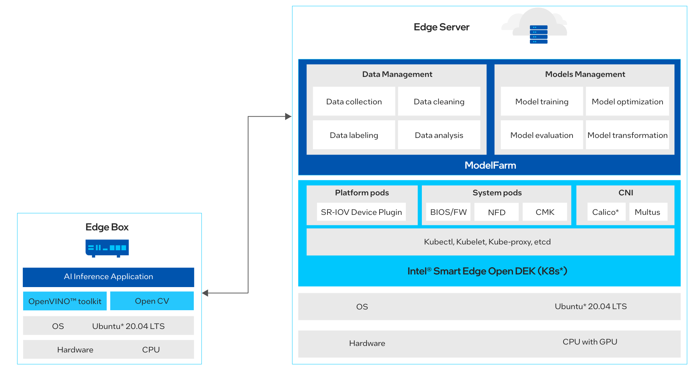Viewport: 694px width, 390px height.
Task: Click the Edge Box device icon
Action: 107,248
